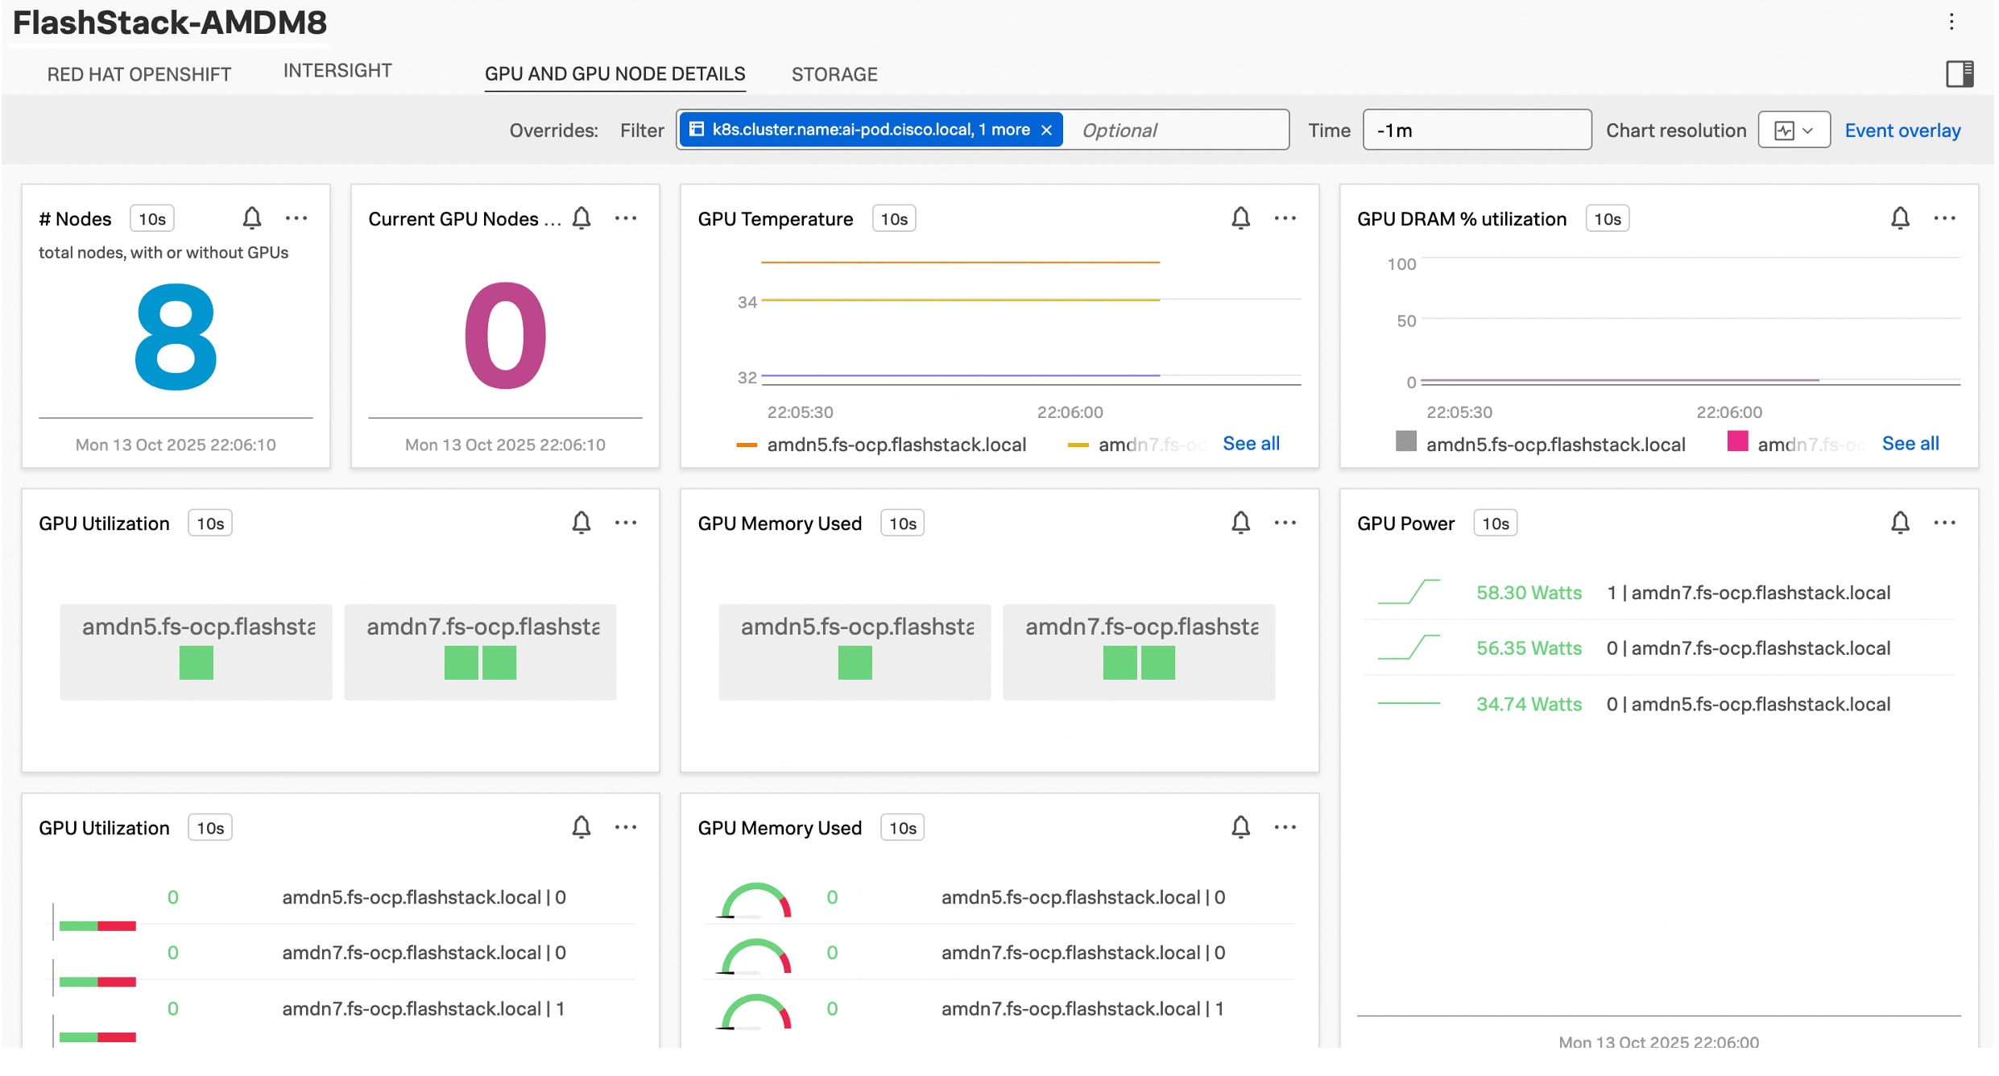The image size is (1999, 1076).
Task: Open GPU DRAM % utilization actions menu
Action: tap(1944, 218)
